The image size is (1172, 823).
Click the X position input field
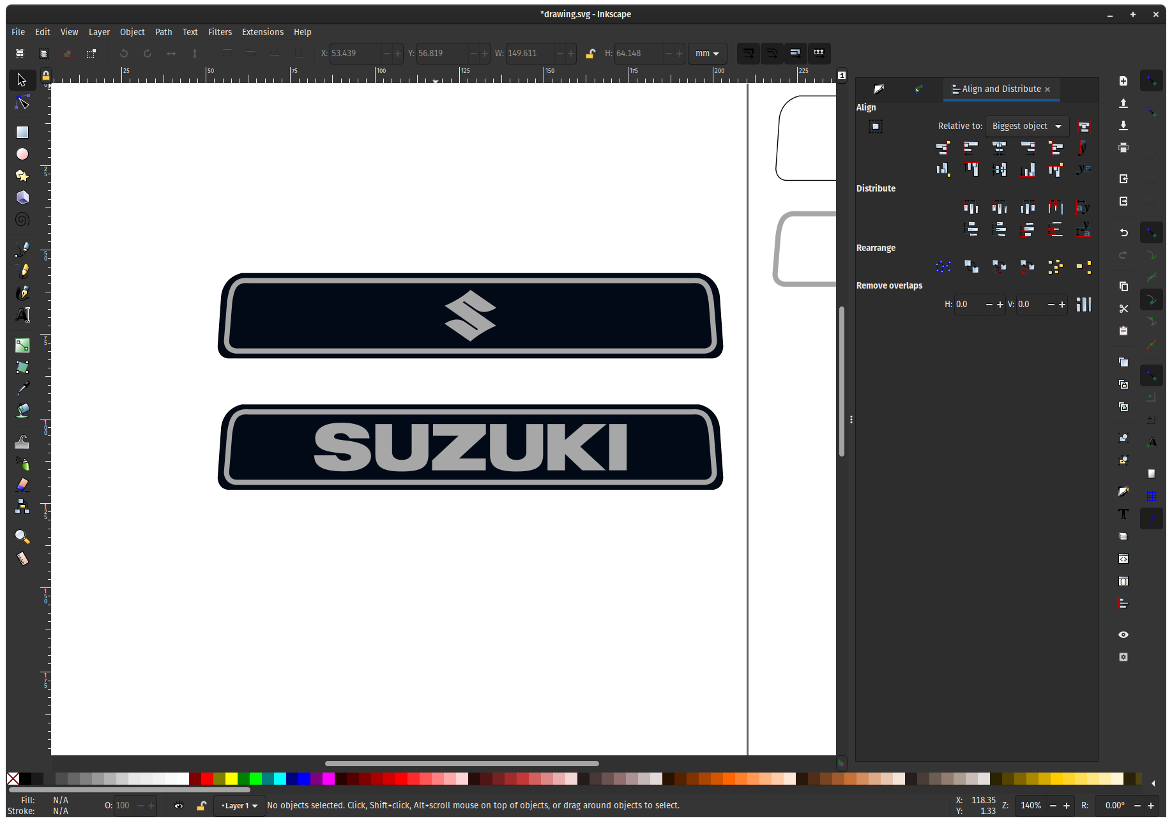354,54
